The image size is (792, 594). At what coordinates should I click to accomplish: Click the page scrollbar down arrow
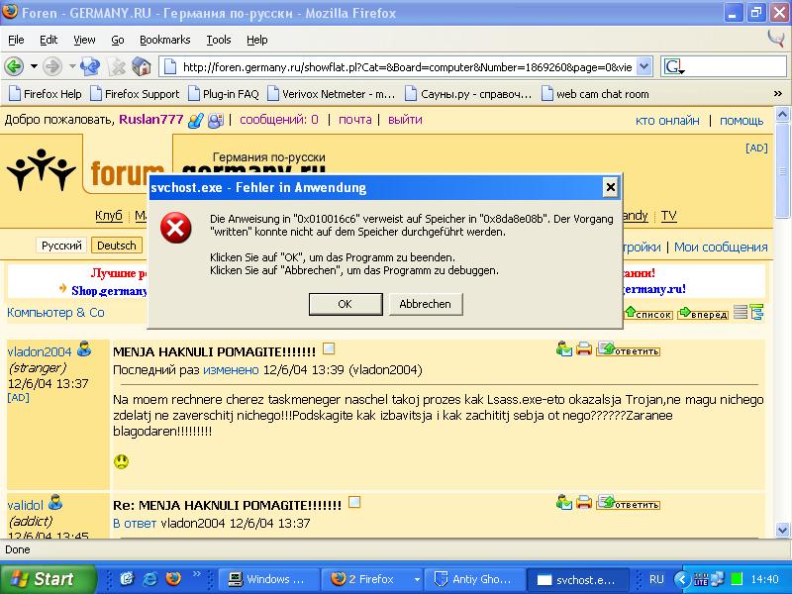click(x=782, y=530)
